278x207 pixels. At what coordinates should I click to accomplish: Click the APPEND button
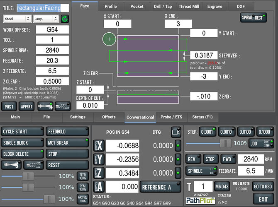coord(27,106)
